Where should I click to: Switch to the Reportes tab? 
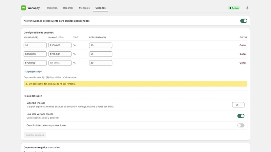coord(68,8)
